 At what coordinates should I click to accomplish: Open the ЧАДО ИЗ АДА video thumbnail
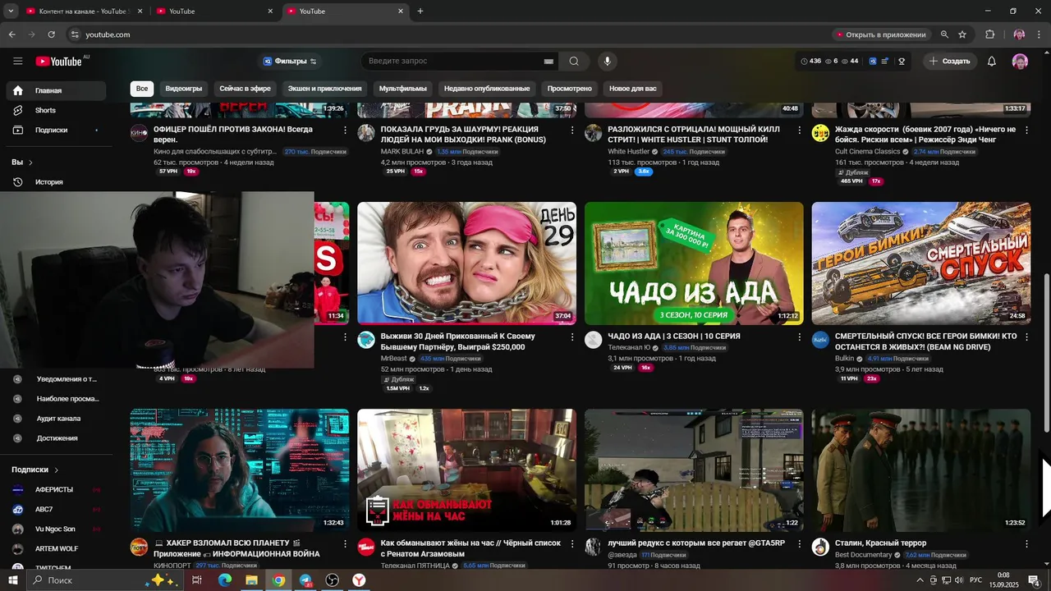point(694,263)
